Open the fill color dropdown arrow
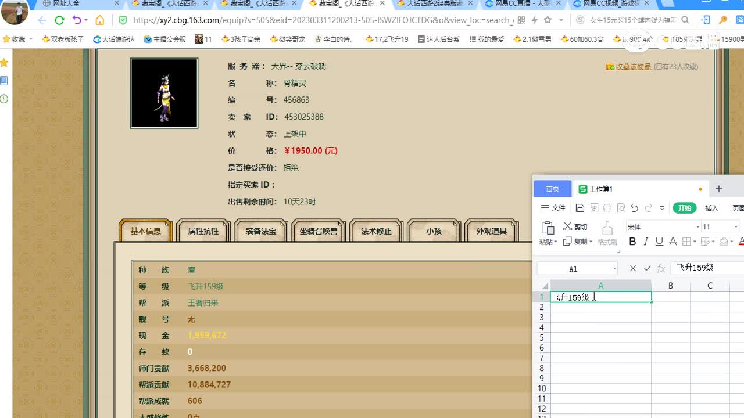 point(732,242)
